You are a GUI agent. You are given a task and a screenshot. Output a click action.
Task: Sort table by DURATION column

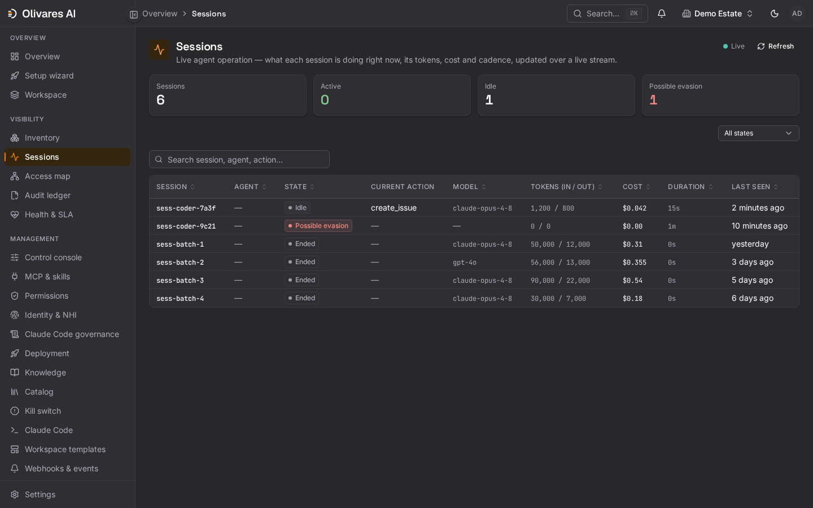[x=690, y=187]
